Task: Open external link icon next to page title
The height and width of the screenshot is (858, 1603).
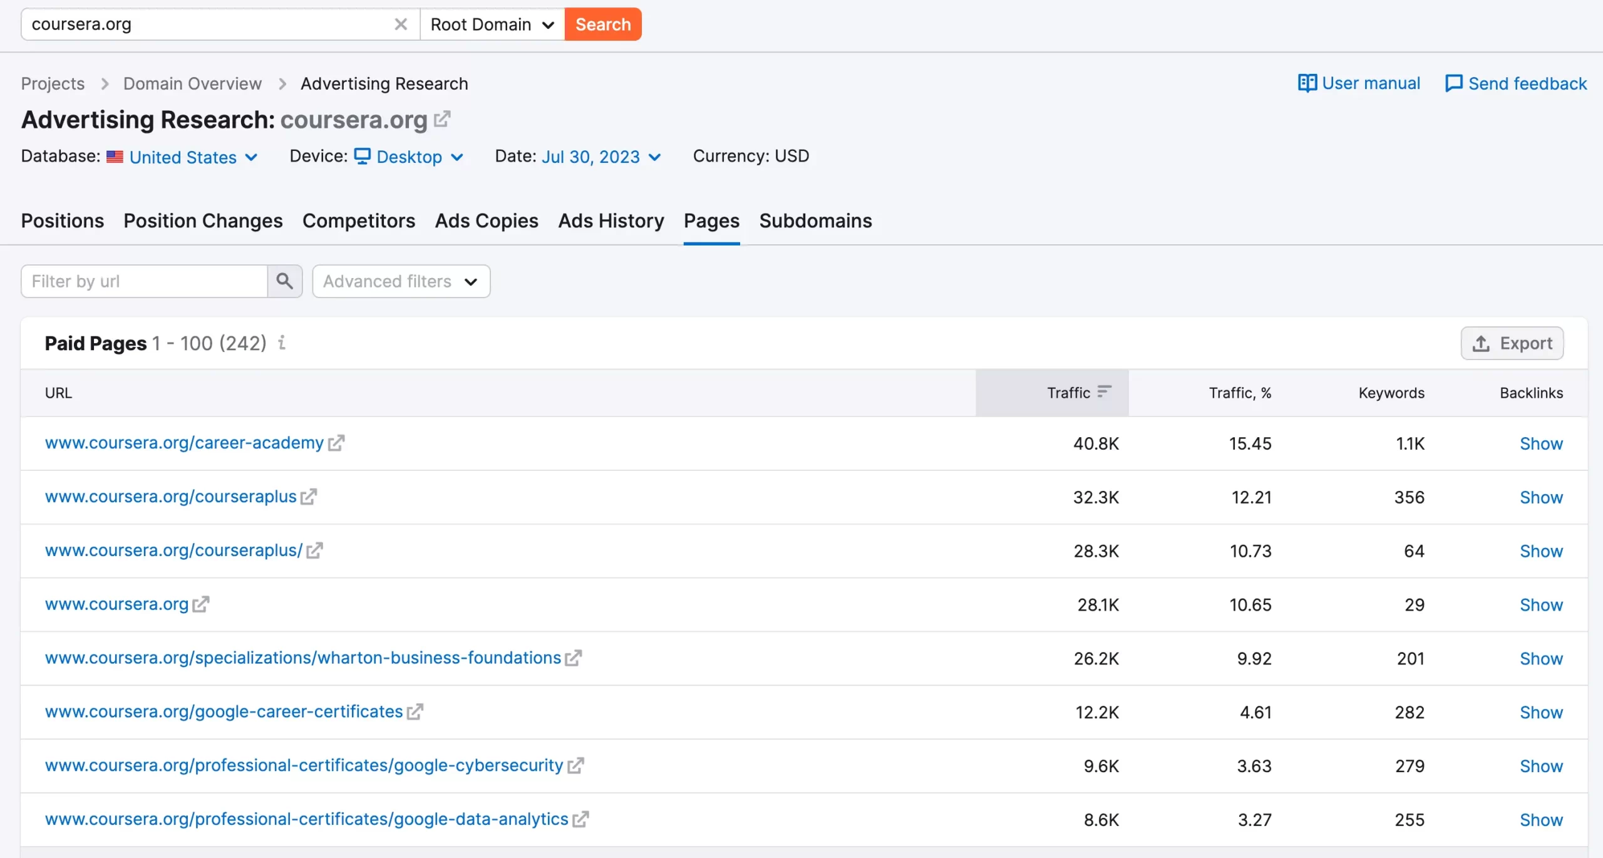Action: click(x=442, y=118)
